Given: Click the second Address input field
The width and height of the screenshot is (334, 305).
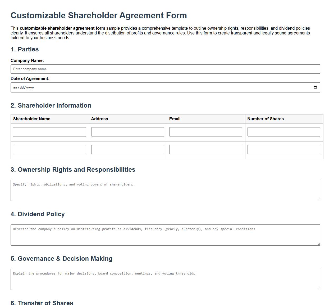Looking at the screenshot, I should pos(127,149).
